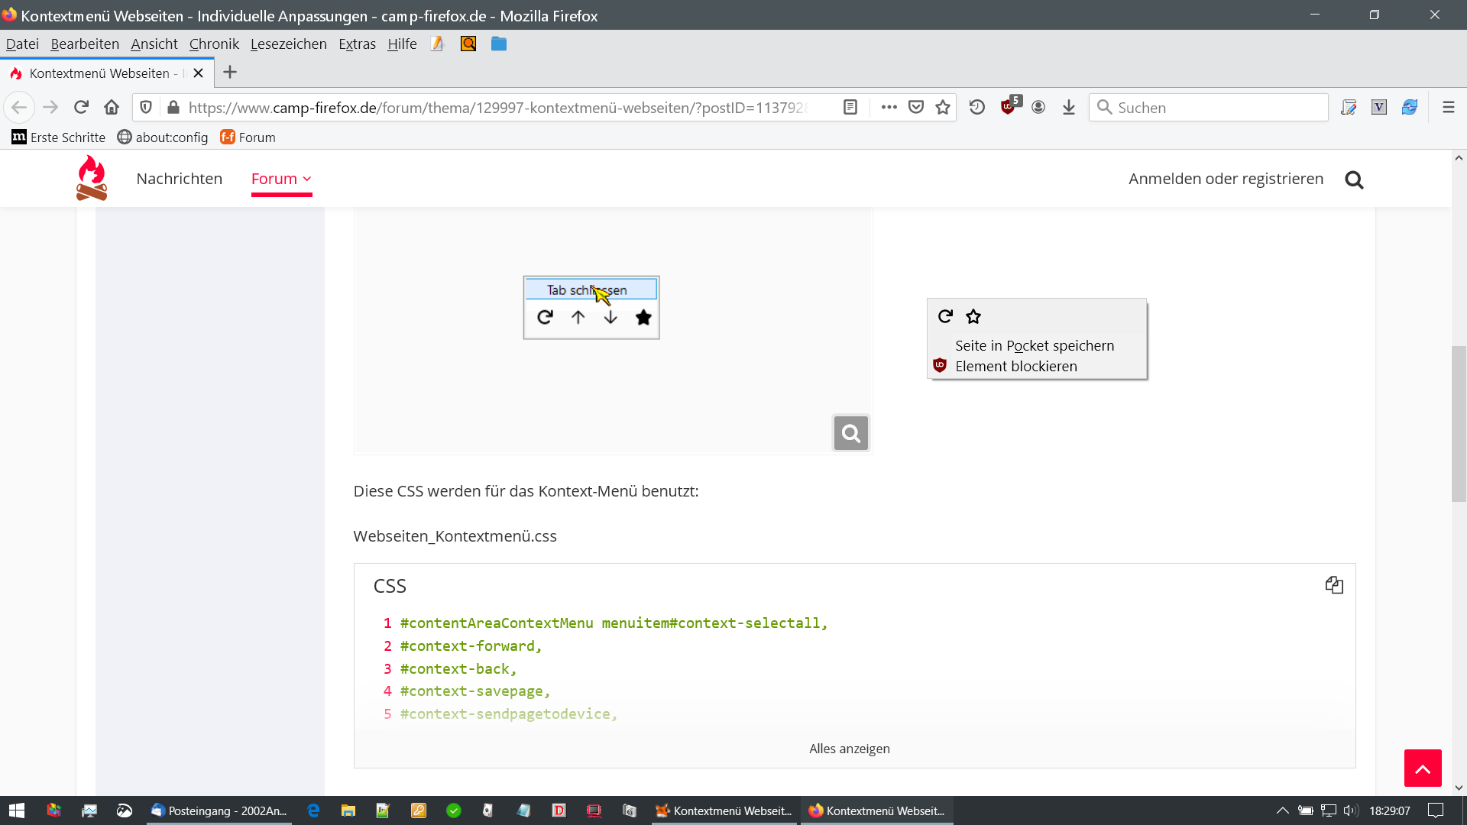Show hidden system tray icons chevron

[1282, 810]
